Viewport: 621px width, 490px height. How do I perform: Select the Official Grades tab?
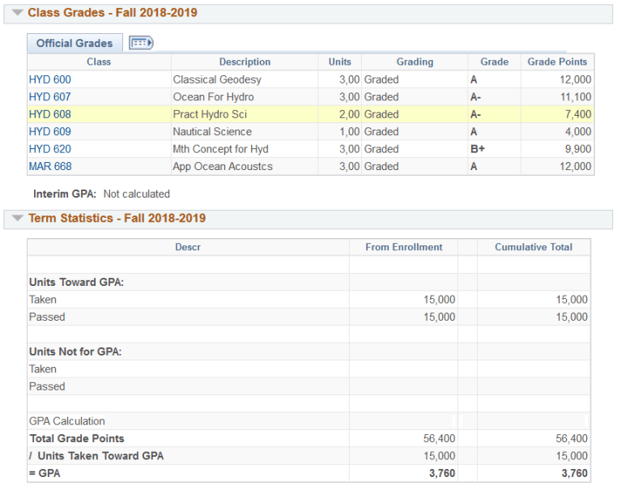tap(74, 43)
